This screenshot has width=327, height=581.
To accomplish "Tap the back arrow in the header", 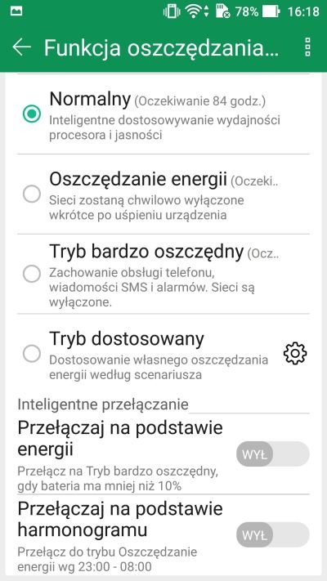I will click(x=21, y=47).
